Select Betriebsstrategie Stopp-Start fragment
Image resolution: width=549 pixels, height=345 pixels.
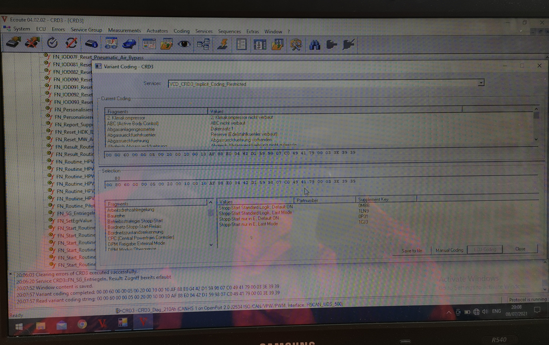(135, 221)
